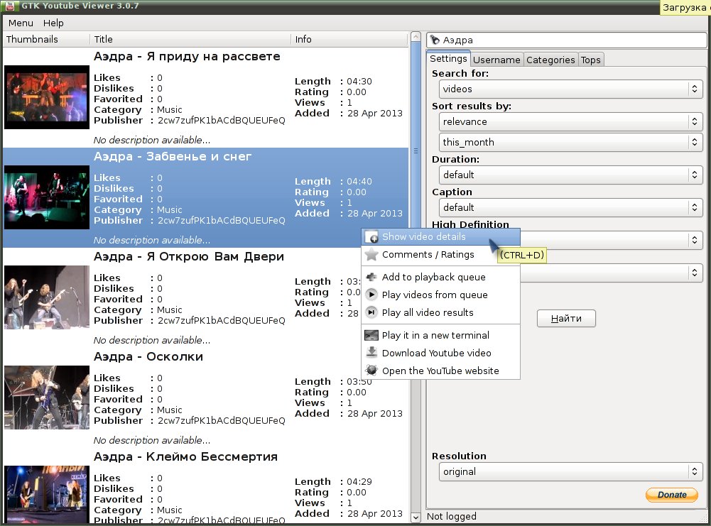Select thumbnail of Осколки video
This screenshot has height=526, width=711.
47,398
